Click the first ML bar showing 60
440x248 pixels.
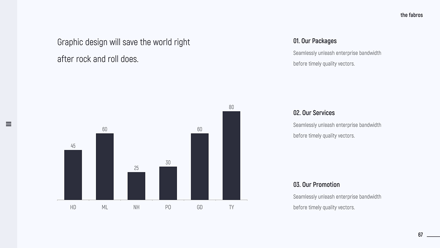click(x=104, y=167)
